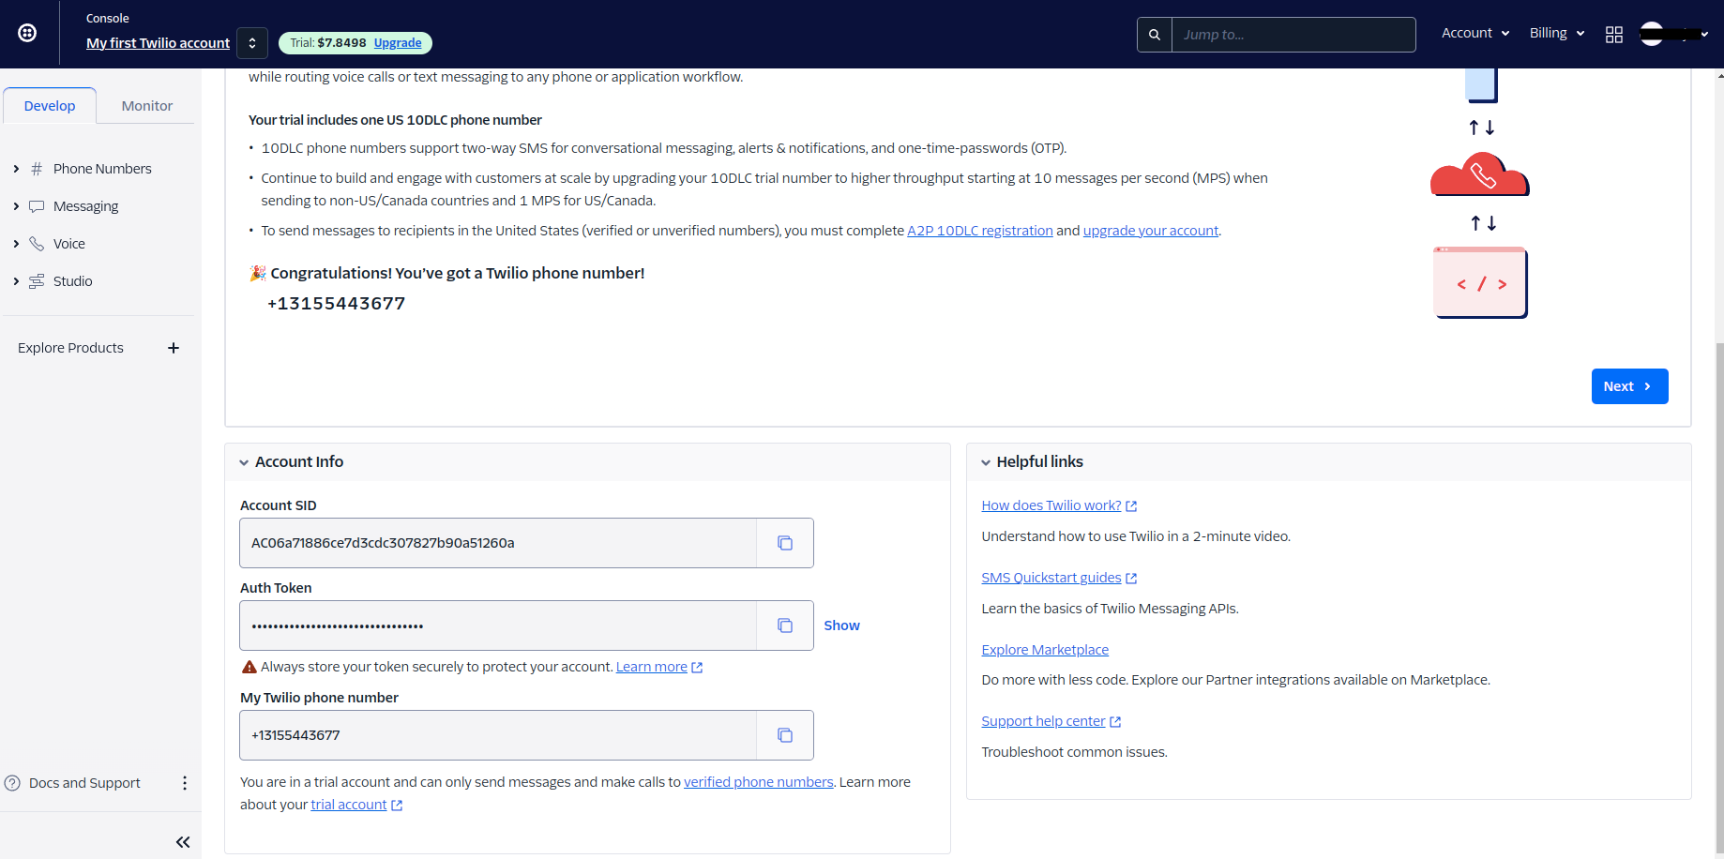Click the Auth Token masked field

pyautogui.click(x=498, y=625)
